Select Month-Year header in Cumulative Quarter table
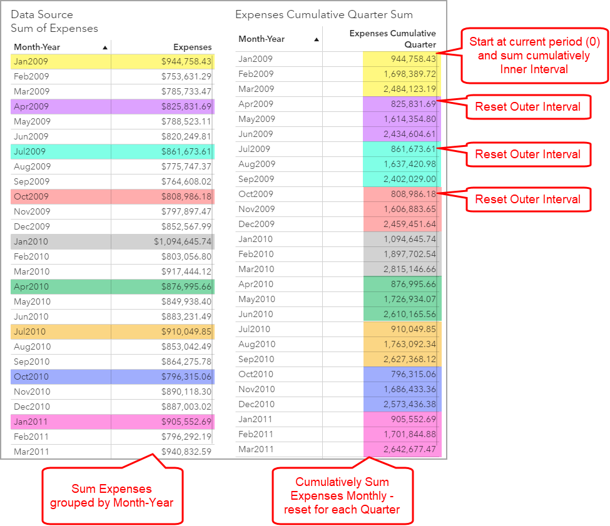 click(262, 39)
